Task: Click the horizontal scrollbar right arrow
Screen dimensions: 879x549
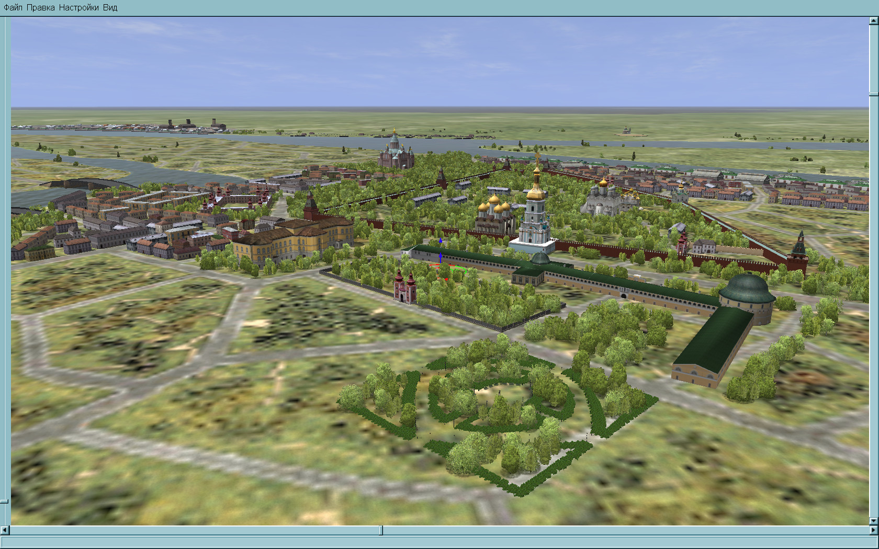Action: [874, 530]
